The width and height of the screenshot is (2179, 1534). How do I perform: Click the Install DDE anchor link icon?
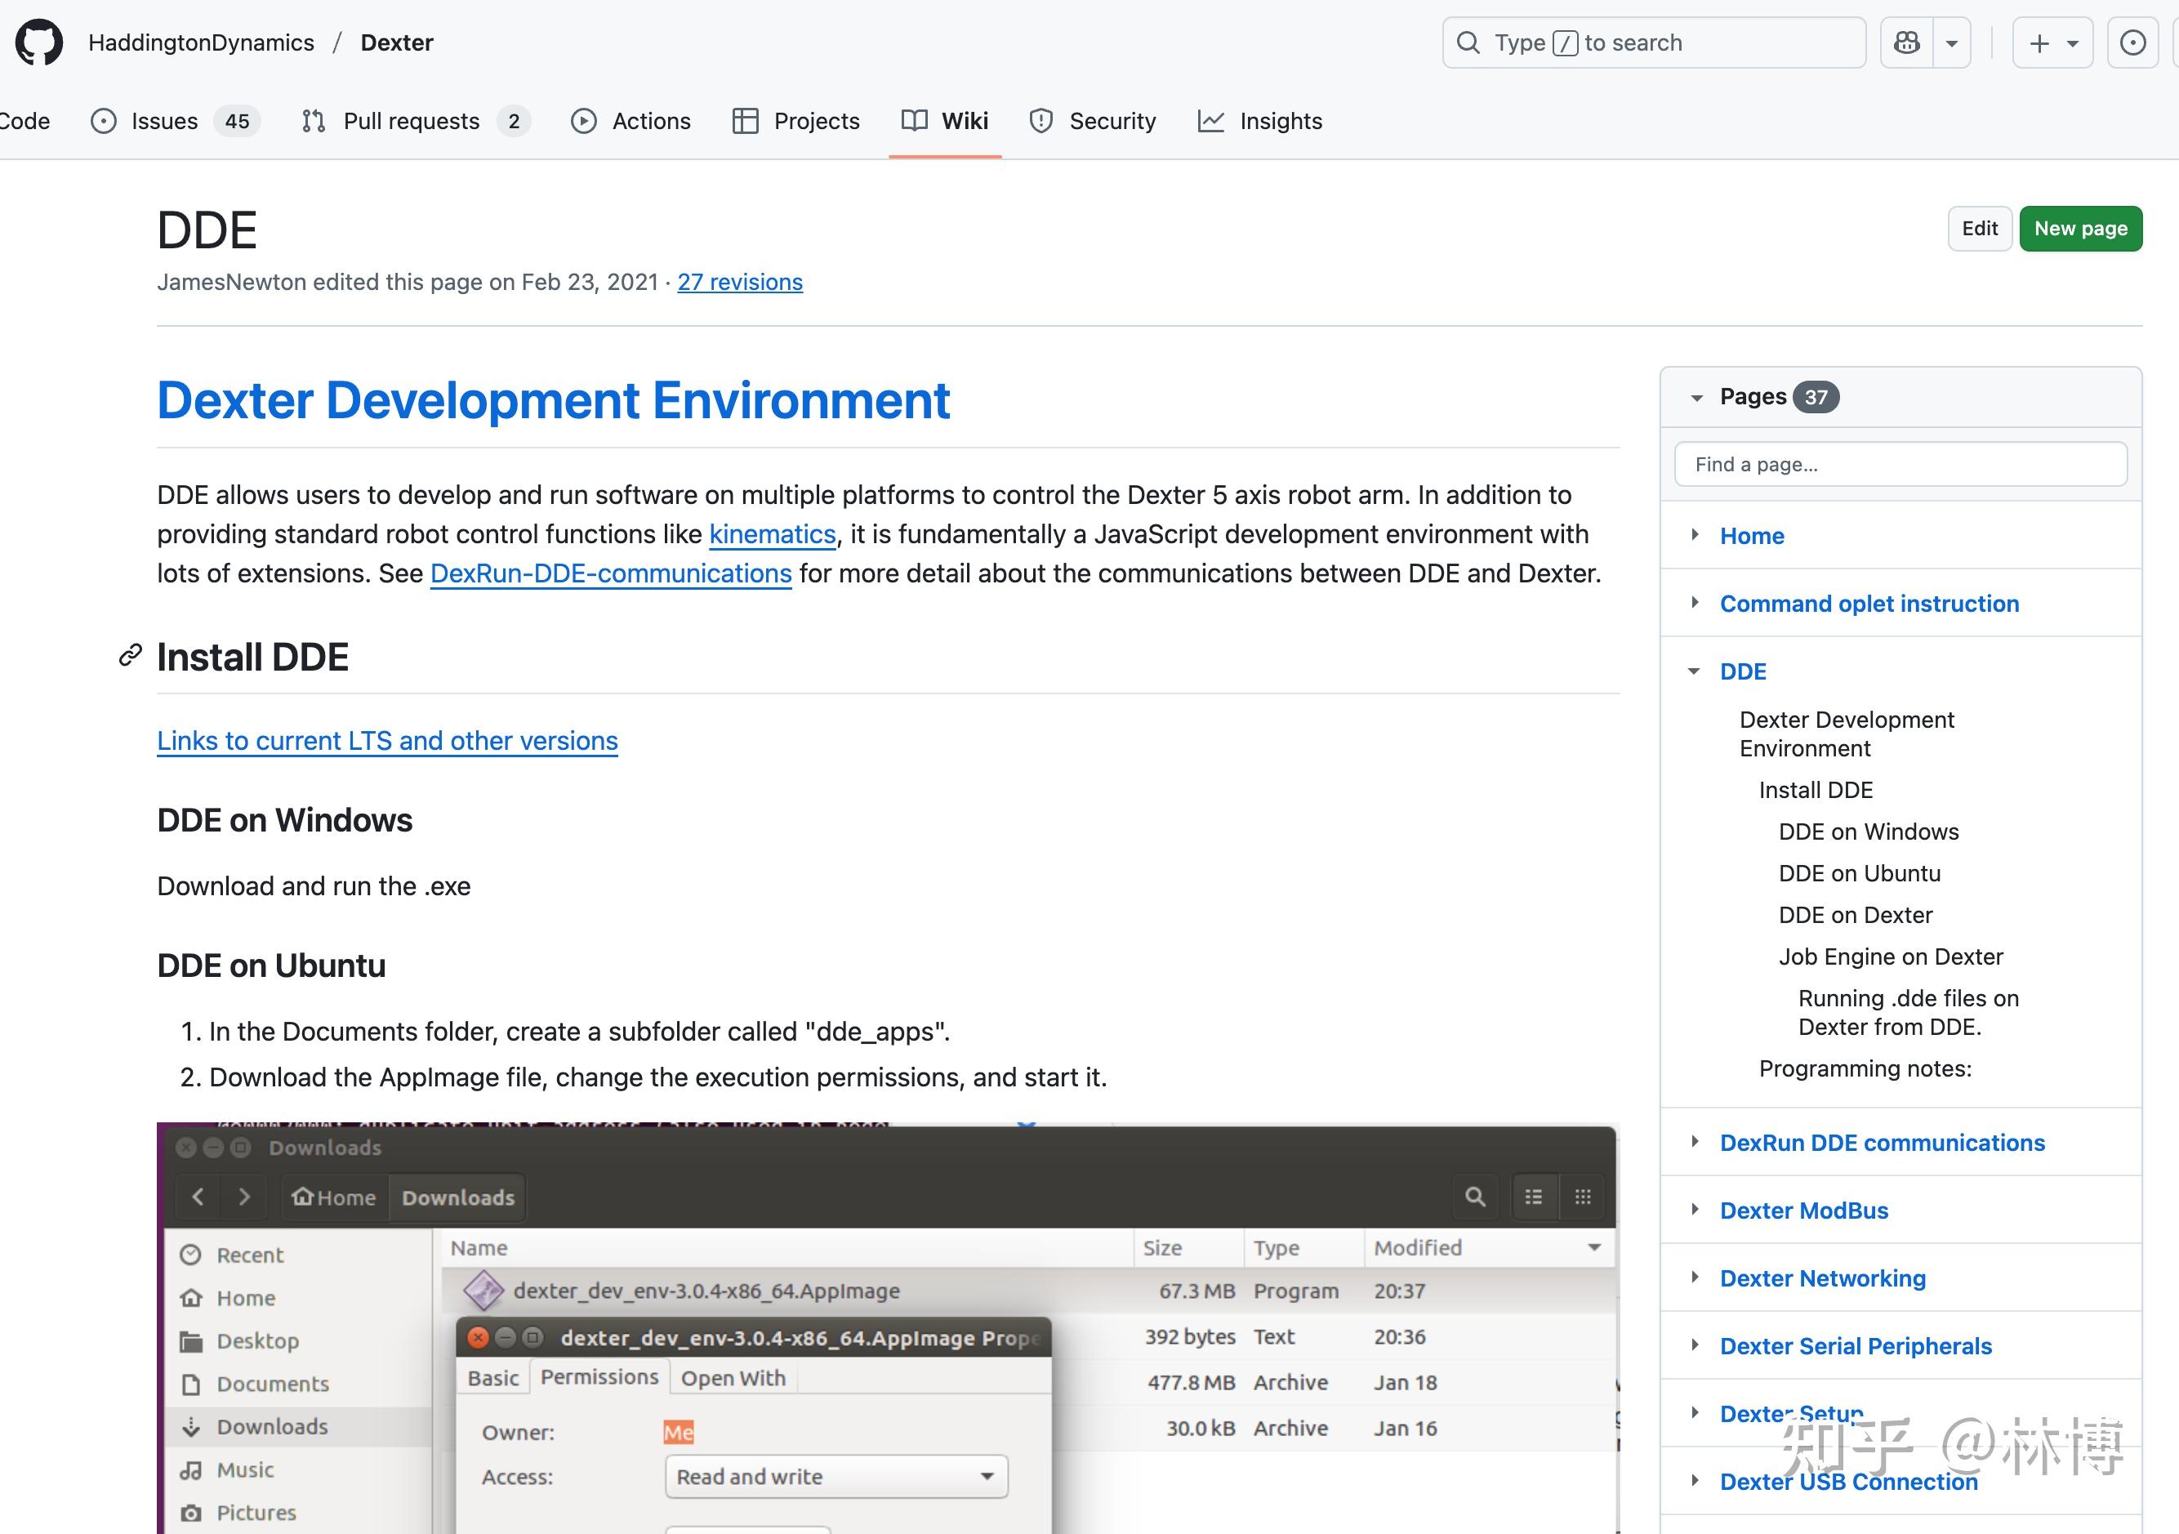130,656
